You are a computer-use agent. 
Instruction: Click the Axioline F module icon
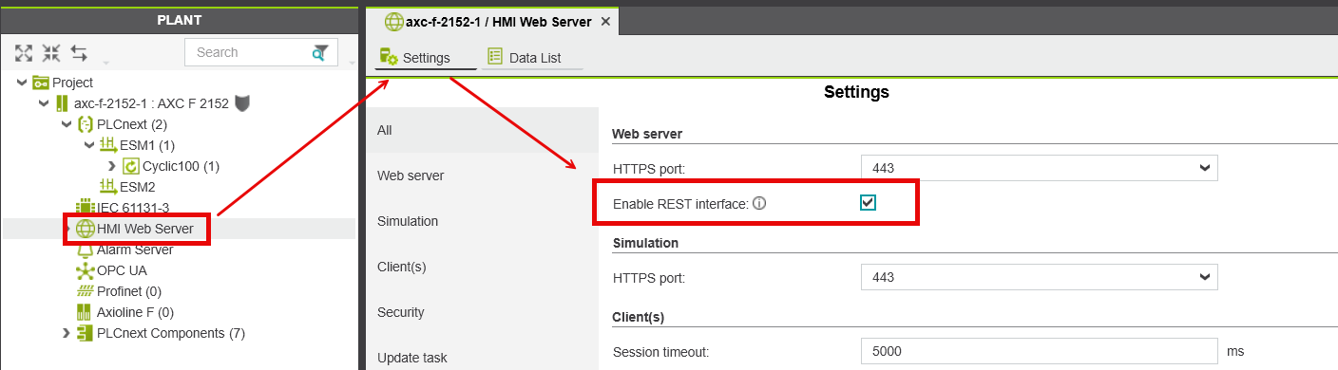click(x=85, y=312)
